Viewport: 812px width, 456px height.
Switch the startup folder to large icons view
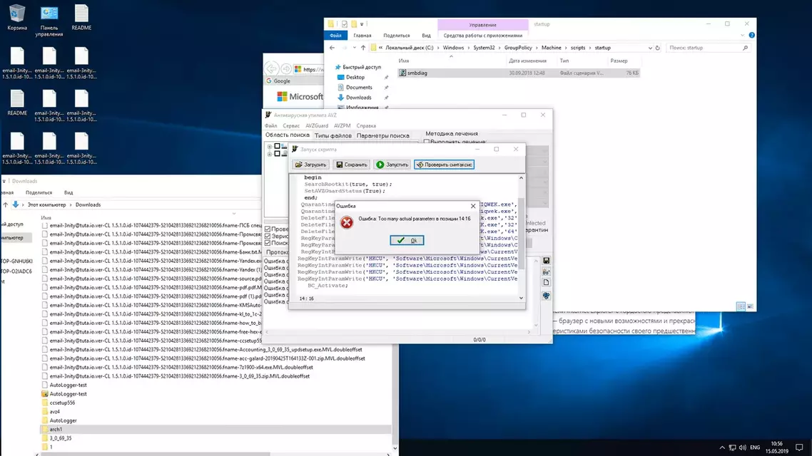tap(750, 306)
